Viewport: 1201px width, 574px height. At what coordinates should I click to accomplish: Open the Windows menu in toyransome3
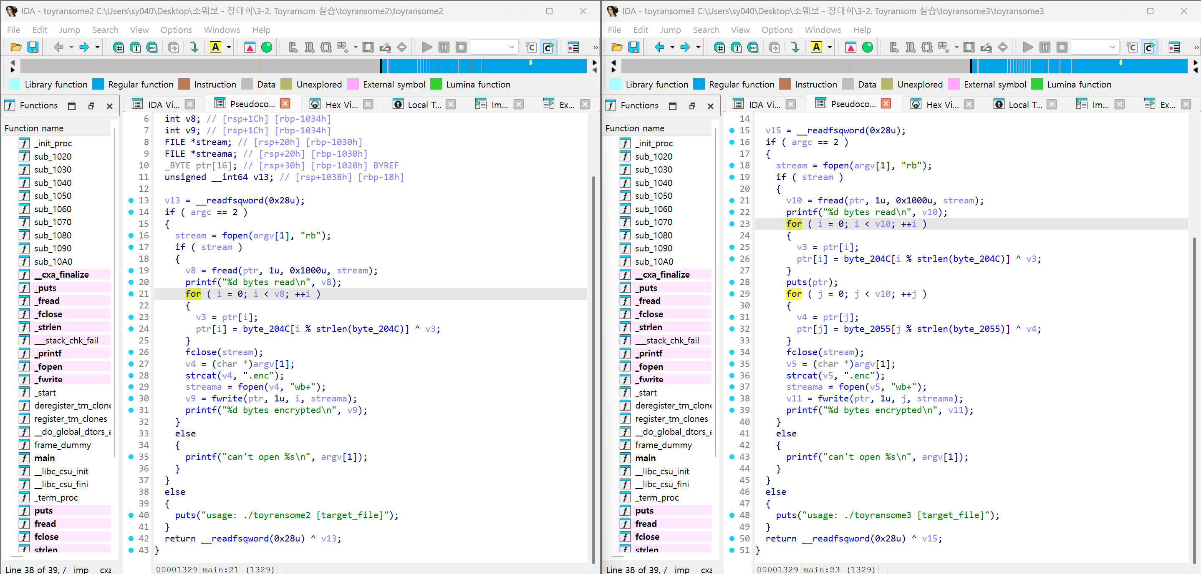pyautogui.click(x=823, y=30)
